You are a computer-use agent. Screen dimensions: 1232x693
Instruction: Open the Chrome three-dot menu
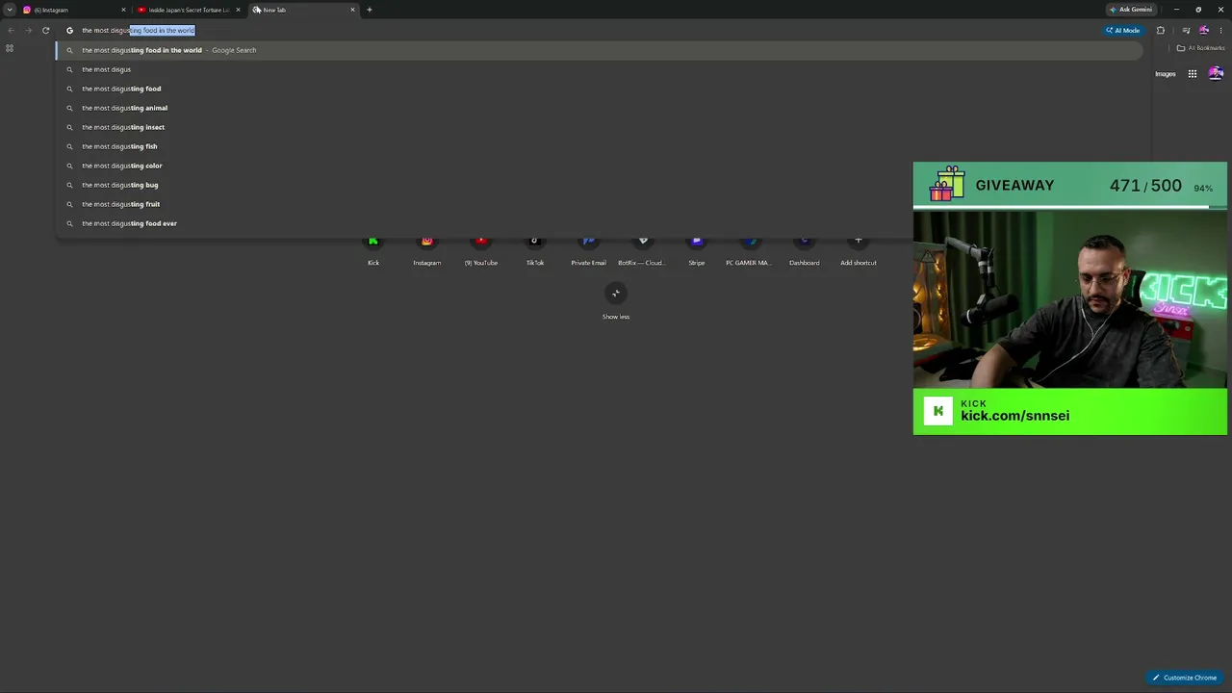point(1220,31)
